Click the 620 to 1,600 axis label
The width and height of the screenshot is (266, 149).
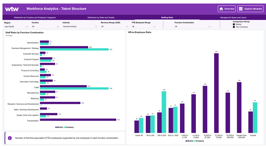tap(173, 135)
